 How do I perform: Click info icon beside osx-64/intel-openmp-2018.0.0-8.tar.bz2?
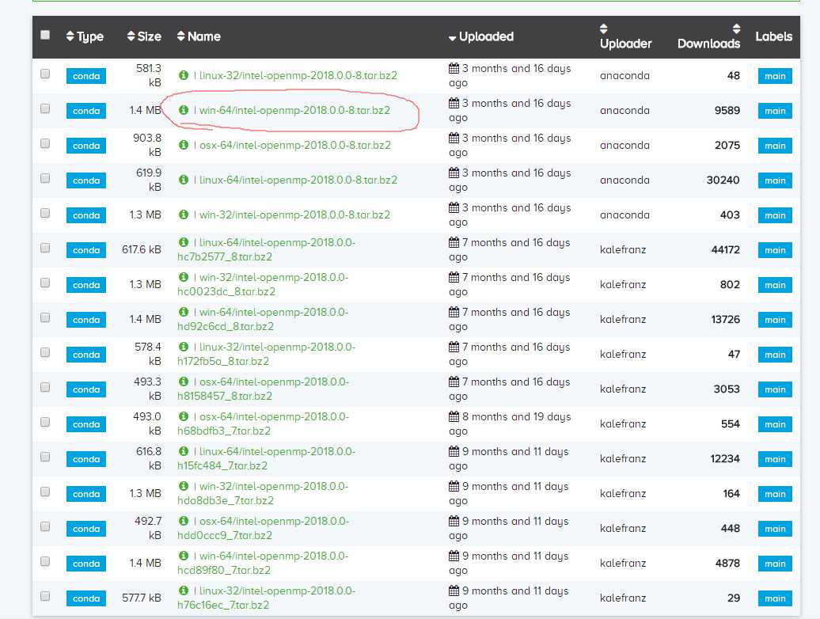click(x=183, y=145)
